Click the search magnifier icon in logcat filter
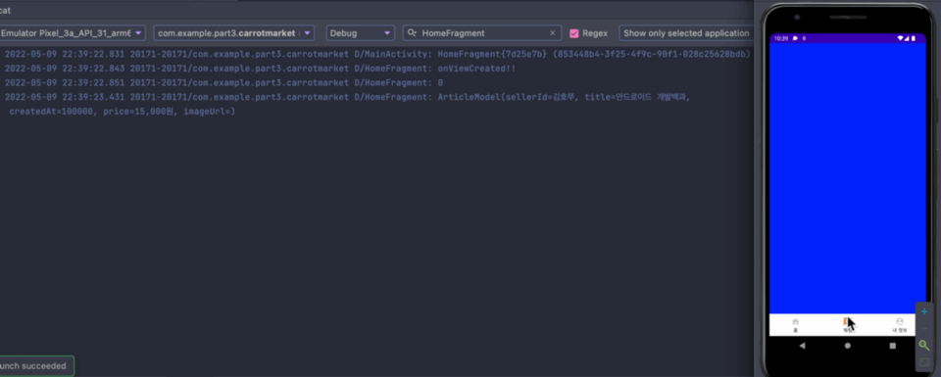Image resolution: width=941 pixels, height=377 pixels. click(x=413, y=33)
